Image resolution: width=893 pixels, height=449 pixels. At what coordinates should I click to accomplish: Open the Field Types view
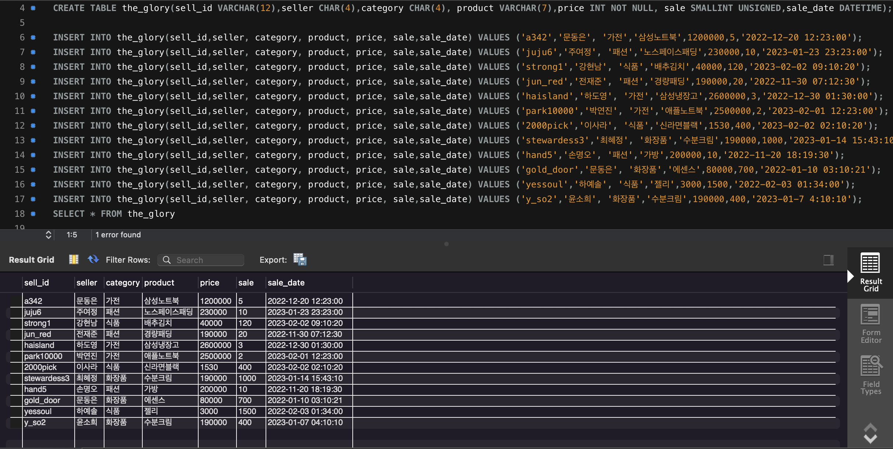(871, 375)
